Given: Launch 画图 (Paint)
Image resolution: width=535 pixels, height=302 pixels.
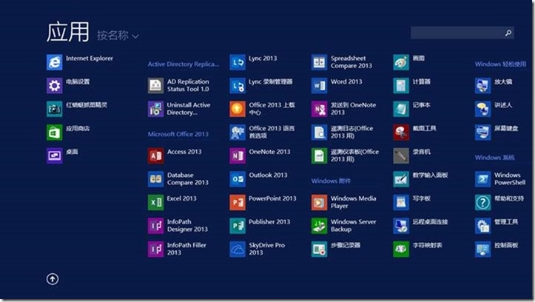Looking at the screenshot, I should [409, 62].
